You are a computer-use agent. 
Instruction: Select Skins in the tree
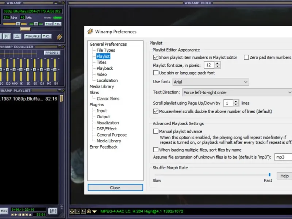pyautogui.click(x=94, y=93)
